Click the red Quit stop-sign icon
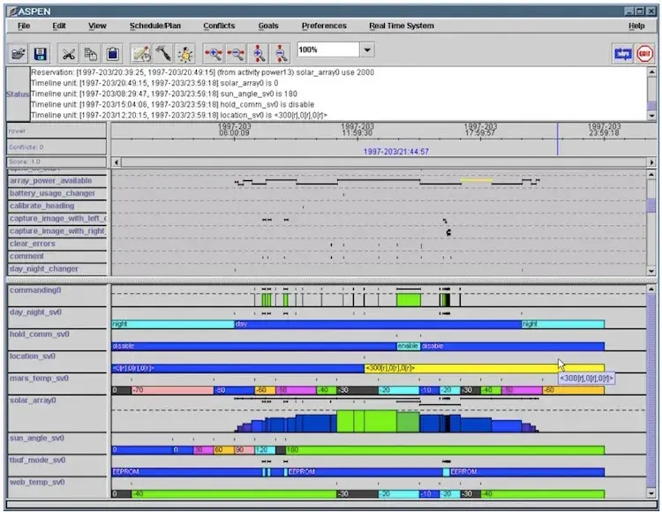The image size is (662, 512). pyautogui.click(x=644, y=54)
